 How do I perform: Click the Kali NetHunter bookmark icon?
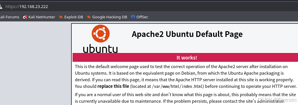coord(25,17)
